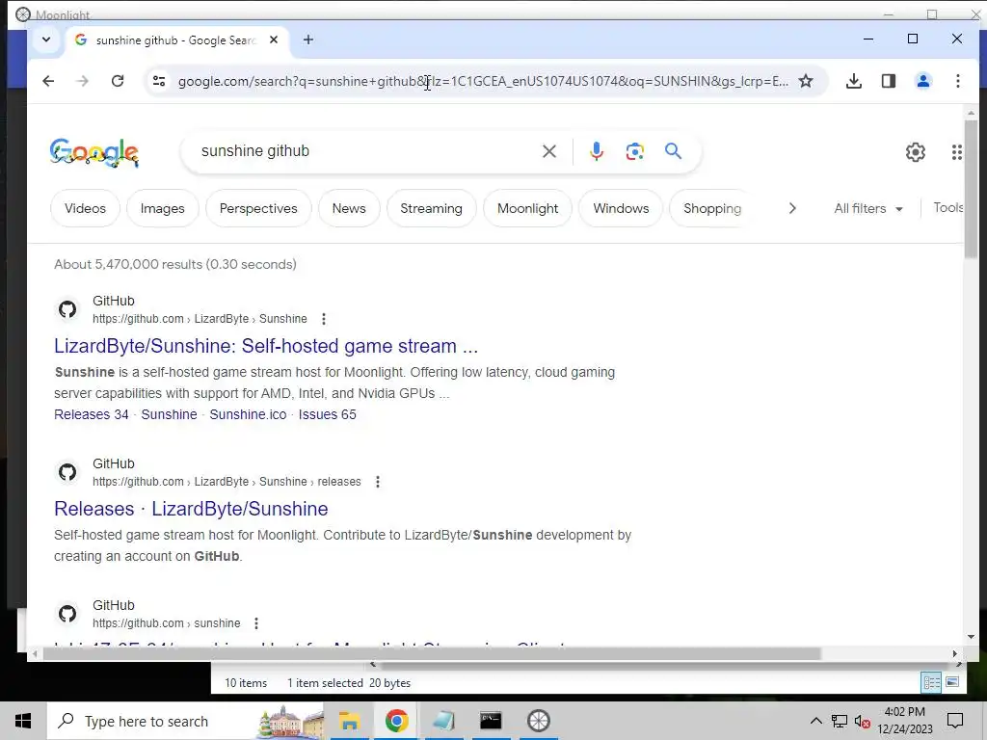Screen dimensions: 987x740
Task: Open options for LizardByte Sunshine result
Action: point(324,319)
